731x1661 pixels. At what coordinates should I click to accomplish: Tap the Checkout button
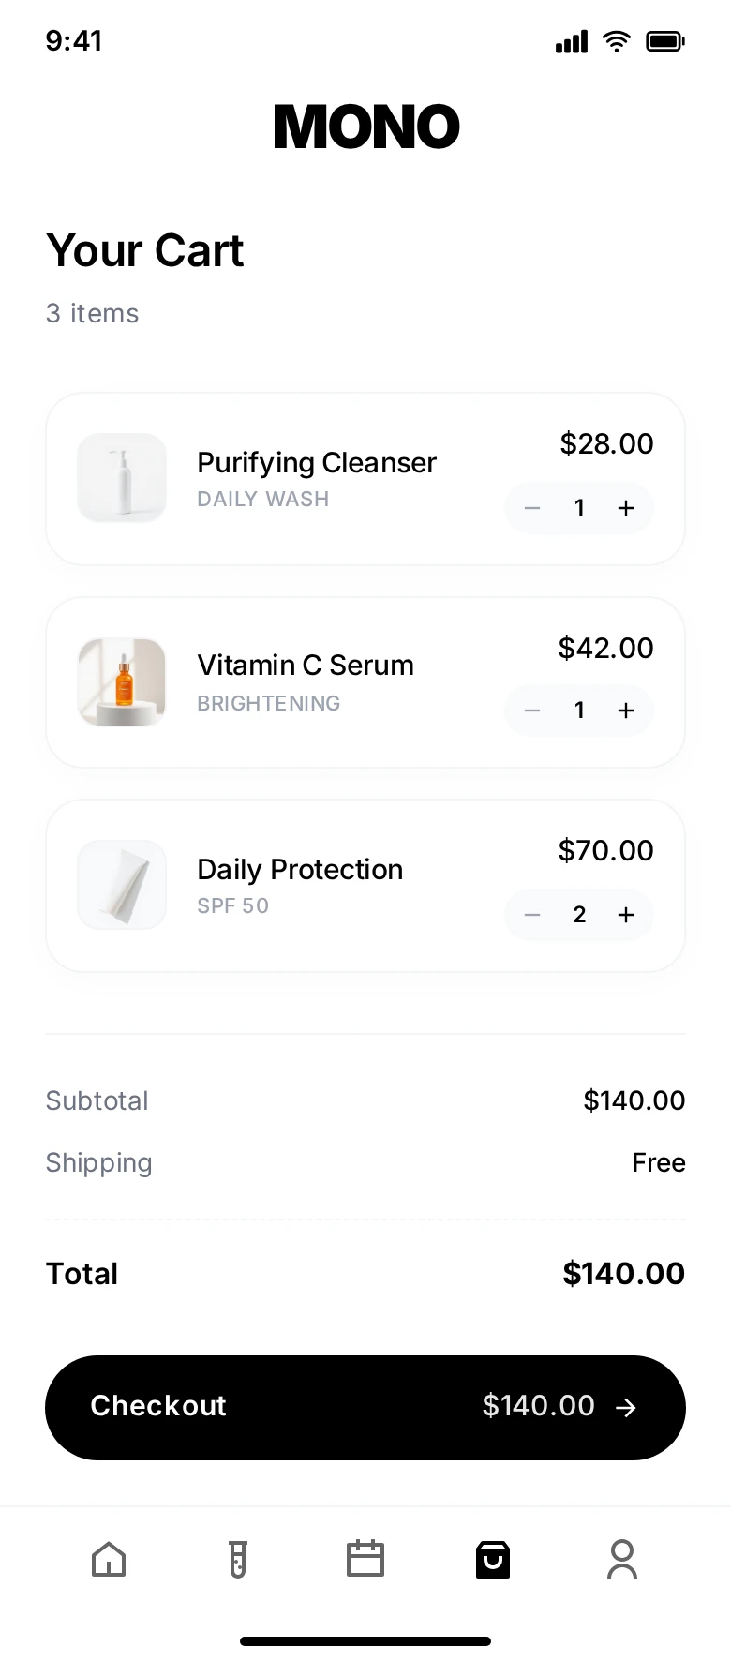[x=365, y=1407]
